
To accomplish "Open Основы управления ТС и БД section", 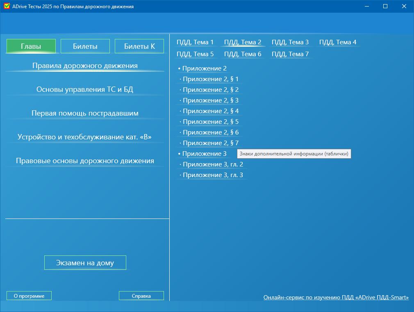I will point(85,89).
